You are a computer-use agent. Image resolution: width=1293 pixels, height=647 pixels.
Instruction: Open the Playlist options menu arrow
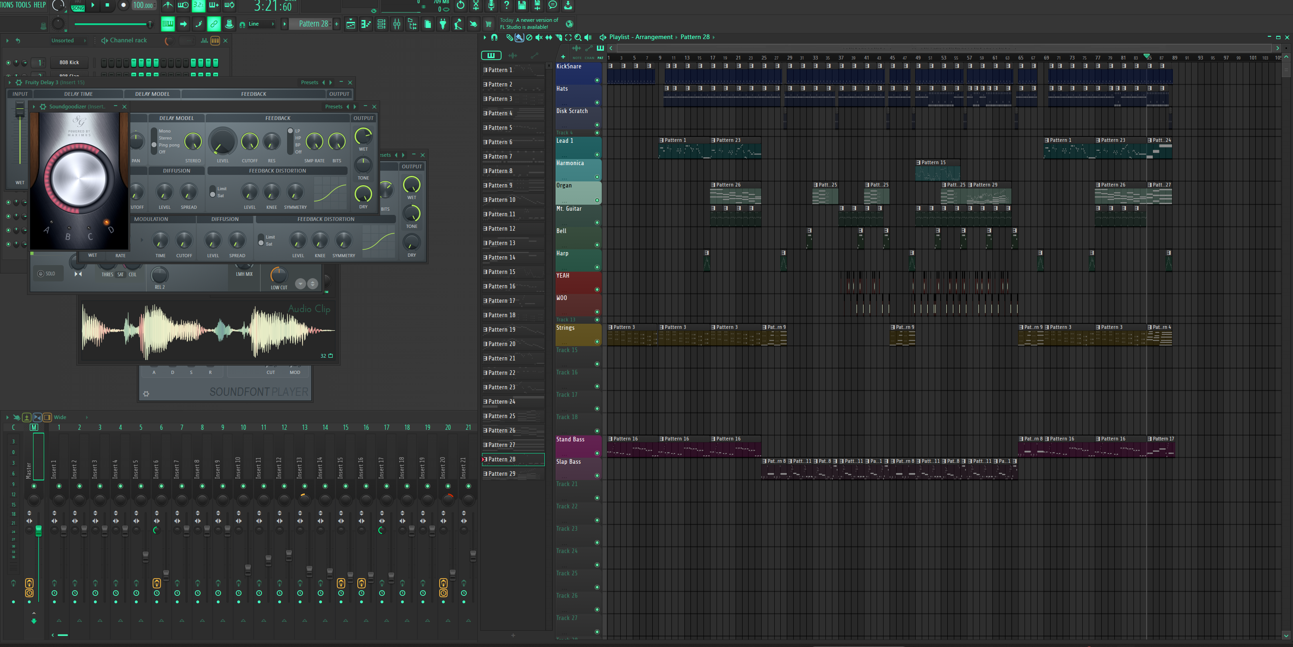[x=484, y=37]
